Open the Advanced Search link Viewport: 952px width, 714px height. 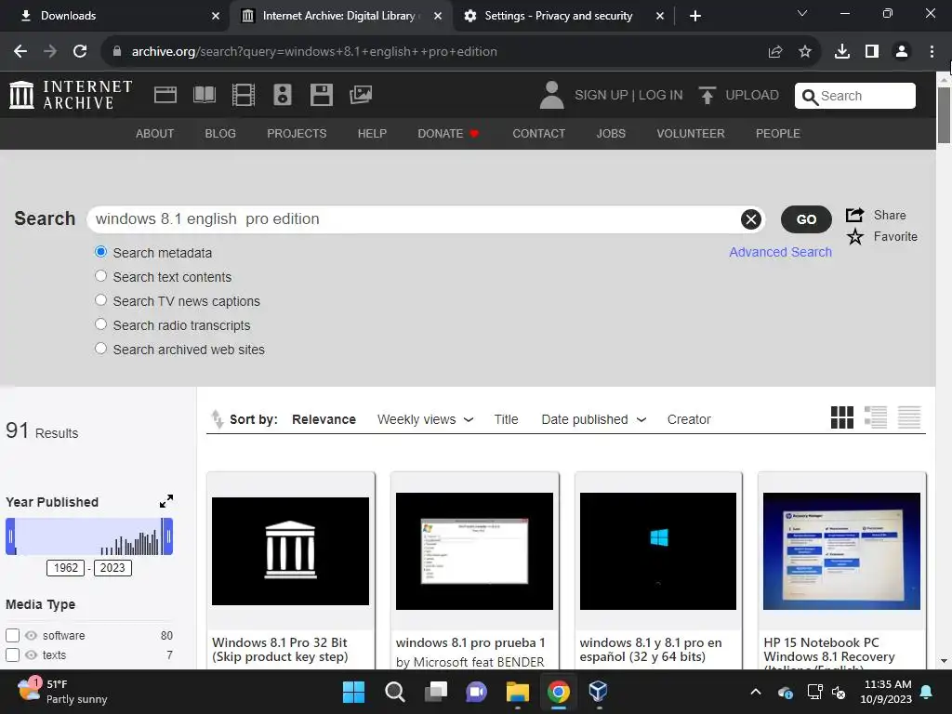point(780,252)
